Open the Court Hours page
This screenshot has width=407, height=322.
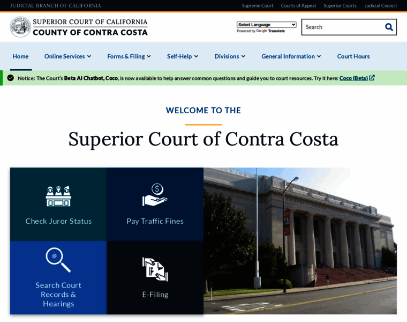[353, 56]
